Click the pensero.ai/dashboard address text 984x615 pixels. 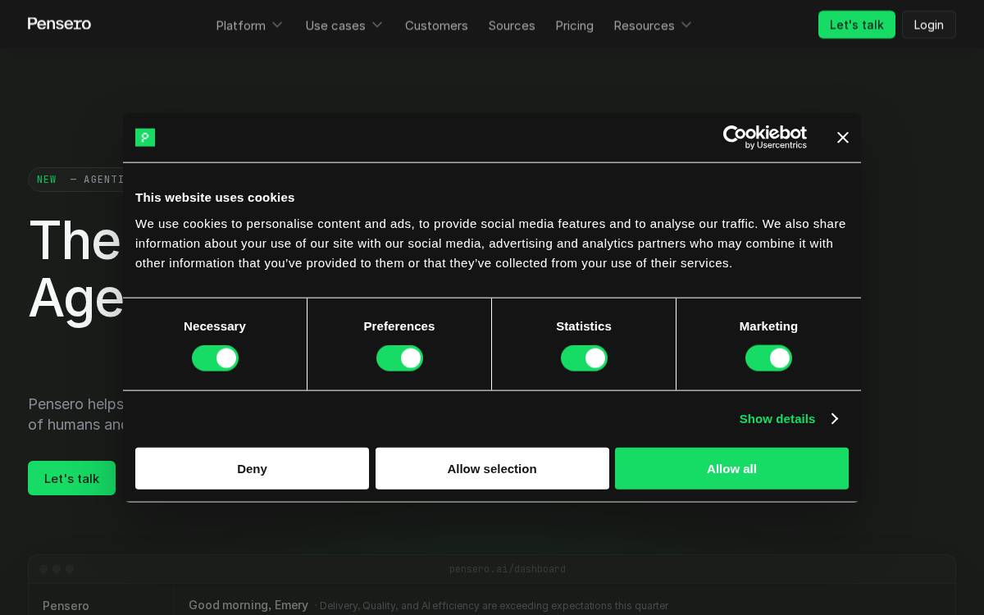click(508, 569)
